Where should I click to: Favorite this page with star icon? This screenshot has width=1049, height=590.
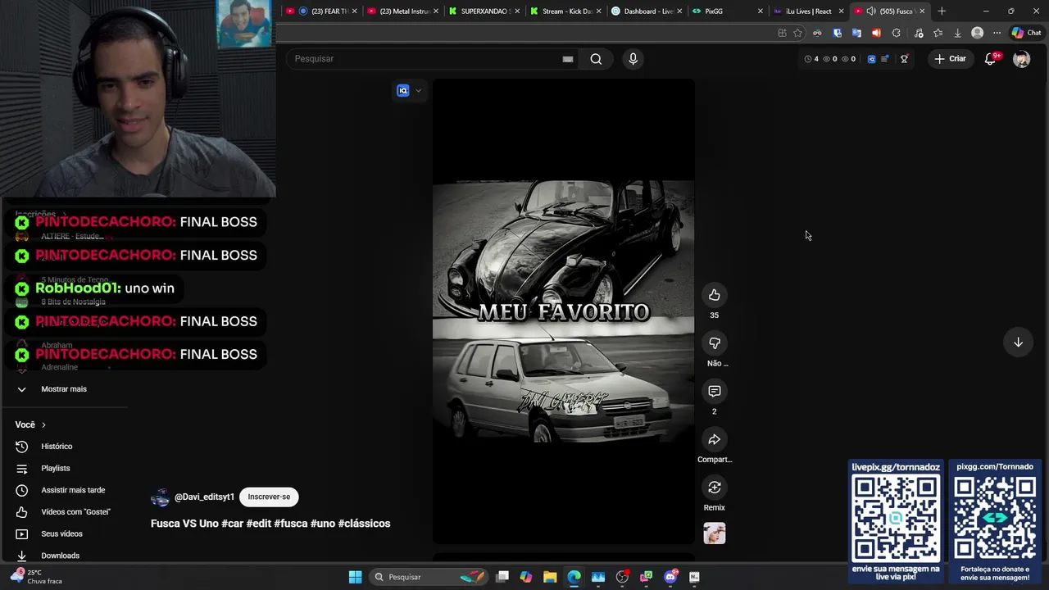pos(797,33)
